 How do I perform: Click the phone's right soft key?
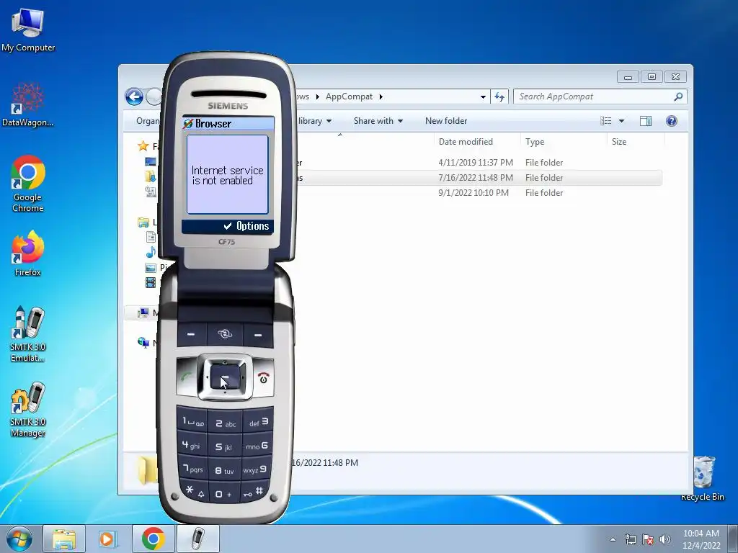pyautogui.click(x=258, y=335)
